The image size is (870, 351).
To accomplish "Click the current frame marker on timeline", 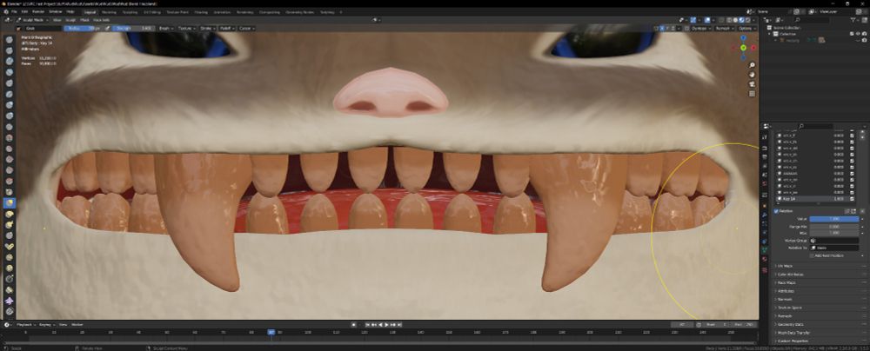I will (x=271, y=332).
